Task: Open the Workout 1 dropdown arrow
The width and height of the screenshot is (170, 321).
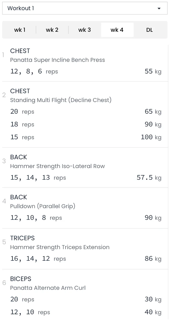Action: tap(159, 8)
